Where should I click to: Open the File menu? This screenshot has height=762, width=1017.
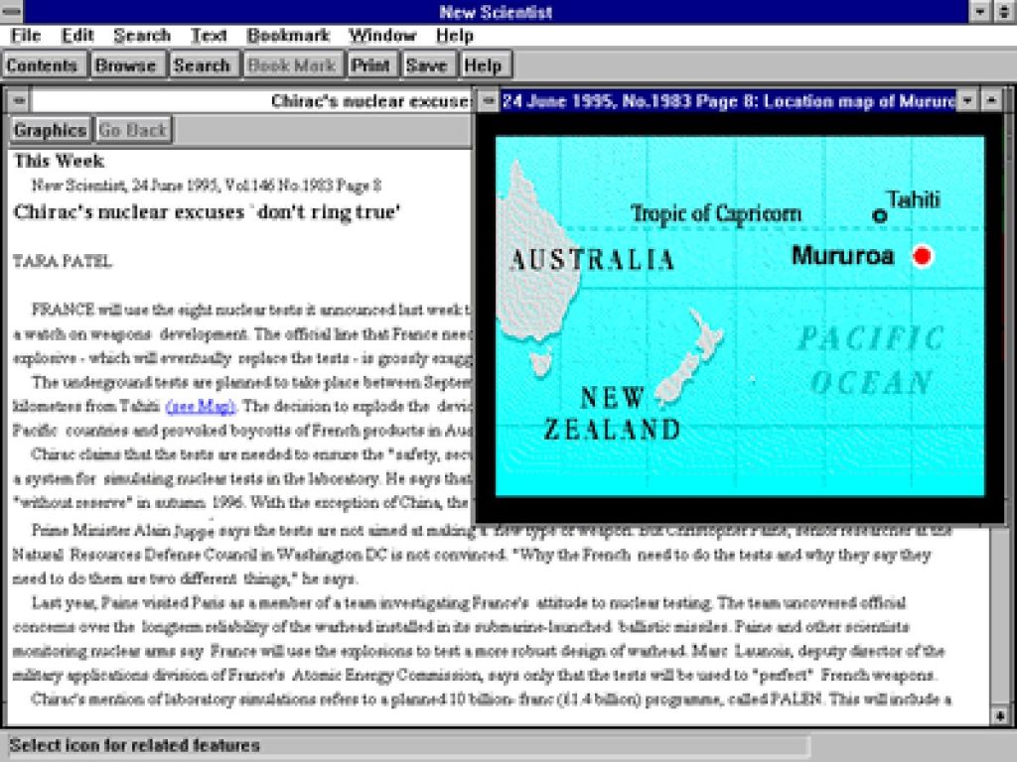(26, 36)
